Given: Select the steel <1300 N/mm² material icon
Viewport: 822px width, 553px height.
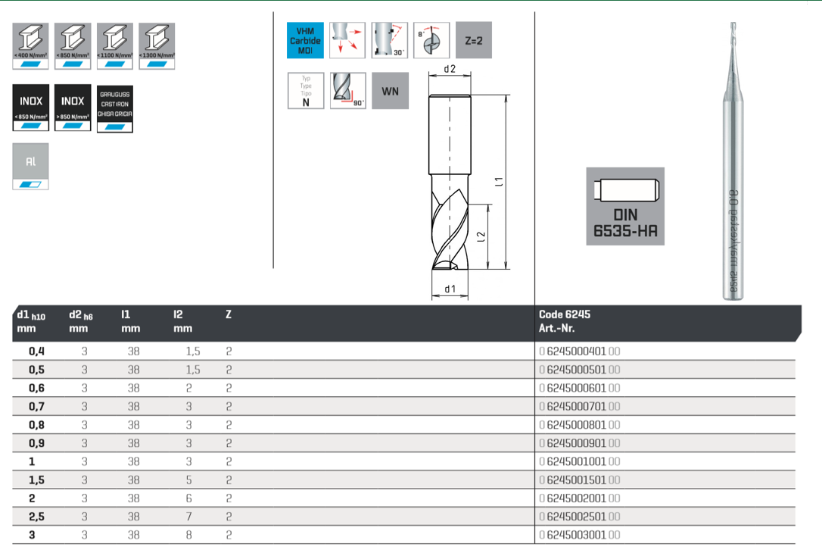Looking at the screenshot, I should tap(157, 46).
